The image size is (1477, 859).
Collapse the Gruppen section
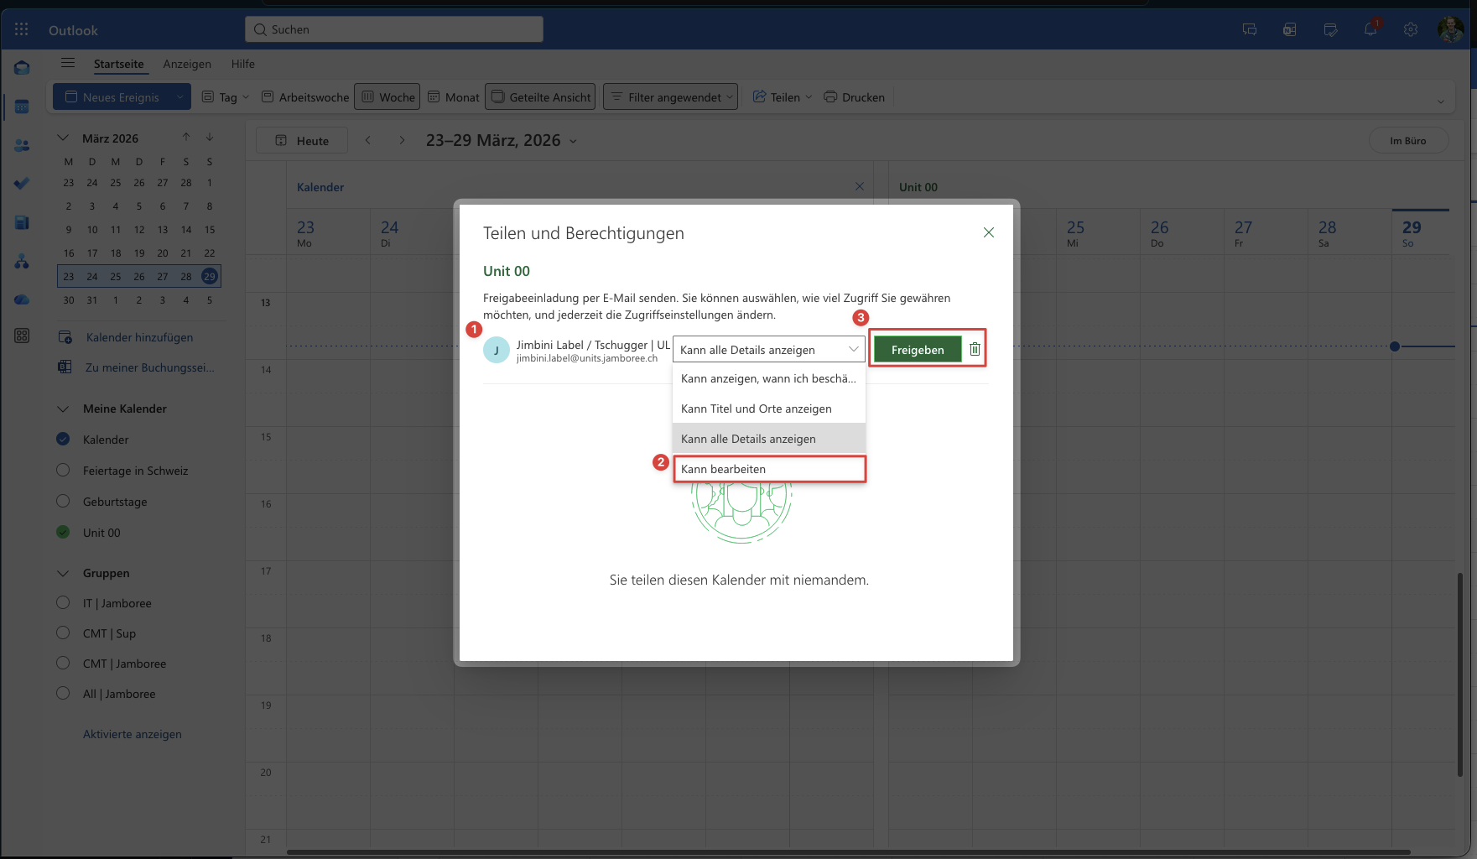point(63,573)
